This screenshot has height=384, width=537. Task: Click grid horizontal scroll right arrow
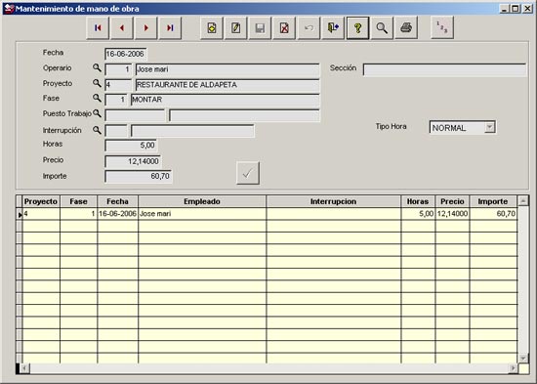(513, 368)
